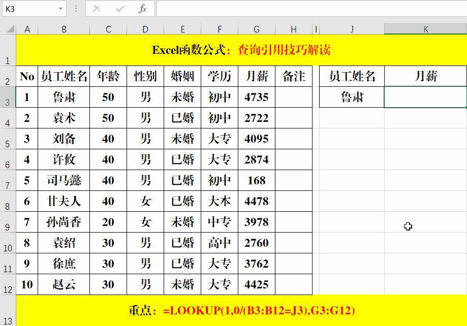467x326 pixels.
Task: Select column C header
Action: pyautogui.click(x=108, y=29)
